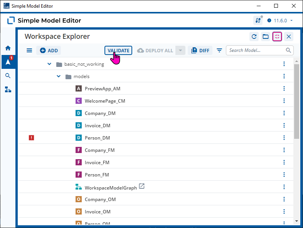303x228 pixels.
Task: Click the hamburger menu in toolbar
Action: pos(29,50)
